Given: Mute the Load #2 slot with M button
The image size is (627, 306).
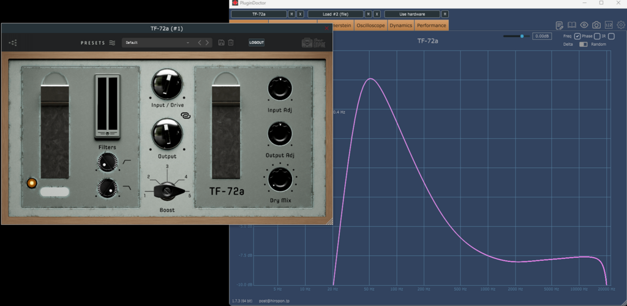Looking at the screenshot, I should point(368,14).
